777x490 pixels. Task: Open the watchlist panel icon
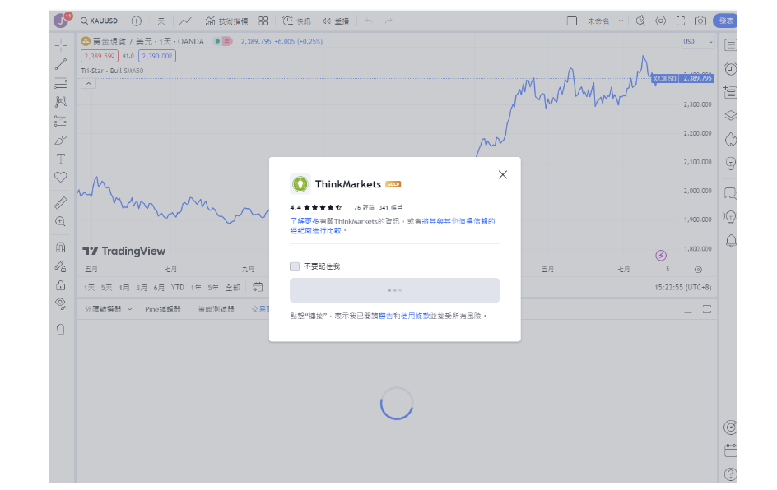730,45
